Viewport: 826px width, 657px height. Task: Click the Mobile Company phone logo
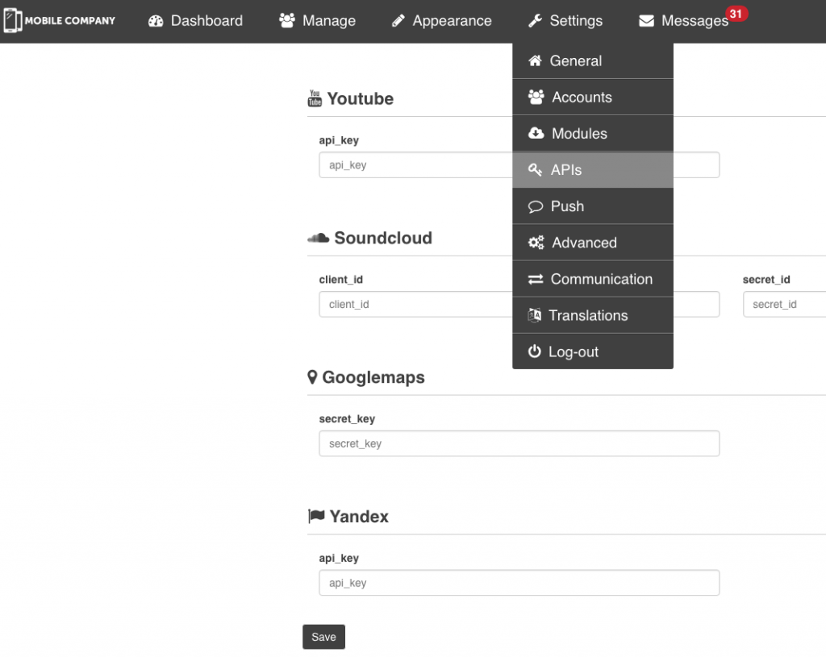pyautogui.click(x=13, y=20)
